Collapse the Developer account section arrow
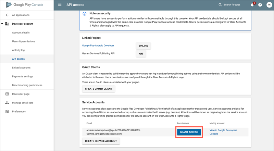 [x=2, y=24]
